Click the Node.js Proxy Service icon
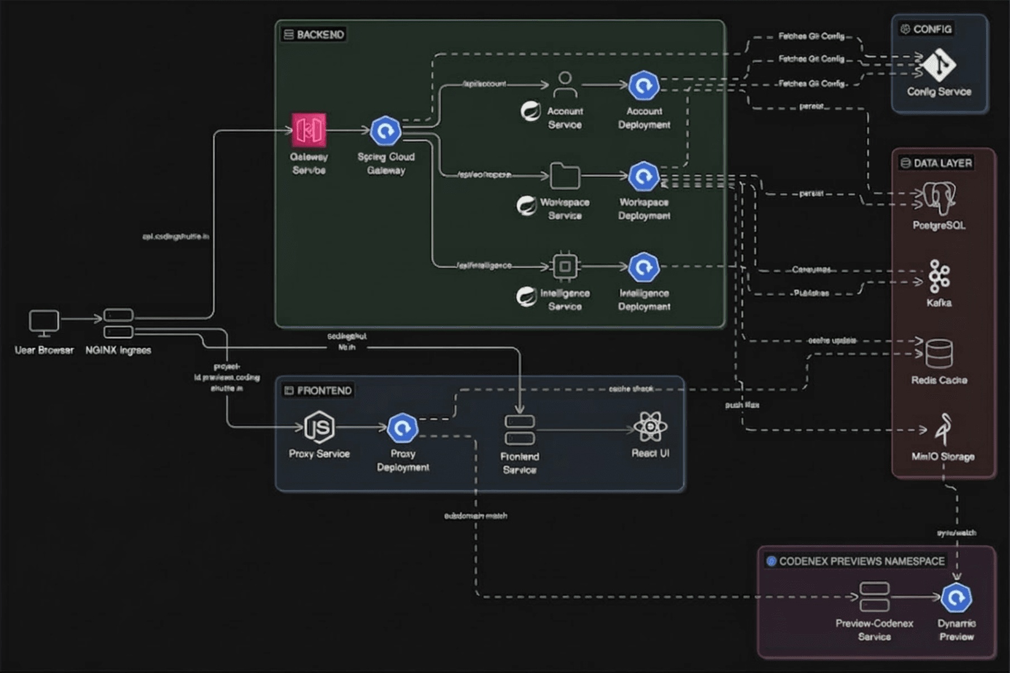 point(319,427)
